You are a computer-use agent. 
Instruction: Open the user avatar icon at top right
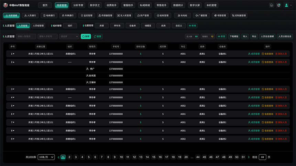point(286,5)
